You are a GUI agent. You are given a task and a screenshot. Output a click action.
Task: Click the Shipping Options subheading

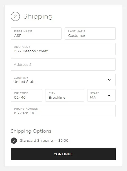coord(31,131)
